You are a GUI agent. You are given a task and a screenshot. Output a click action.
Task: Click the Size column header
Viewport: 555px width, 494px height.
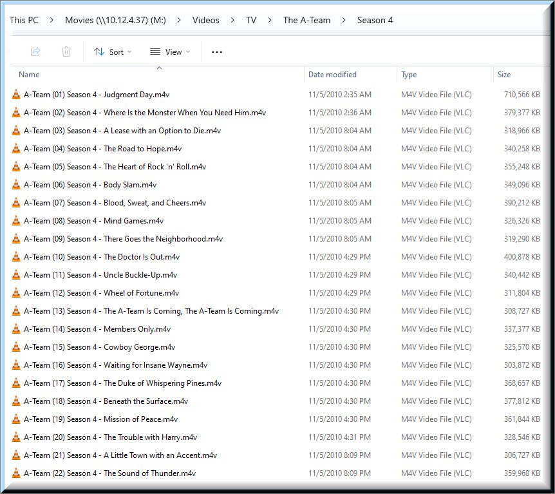pyautogui.click(x=504, y=74)
